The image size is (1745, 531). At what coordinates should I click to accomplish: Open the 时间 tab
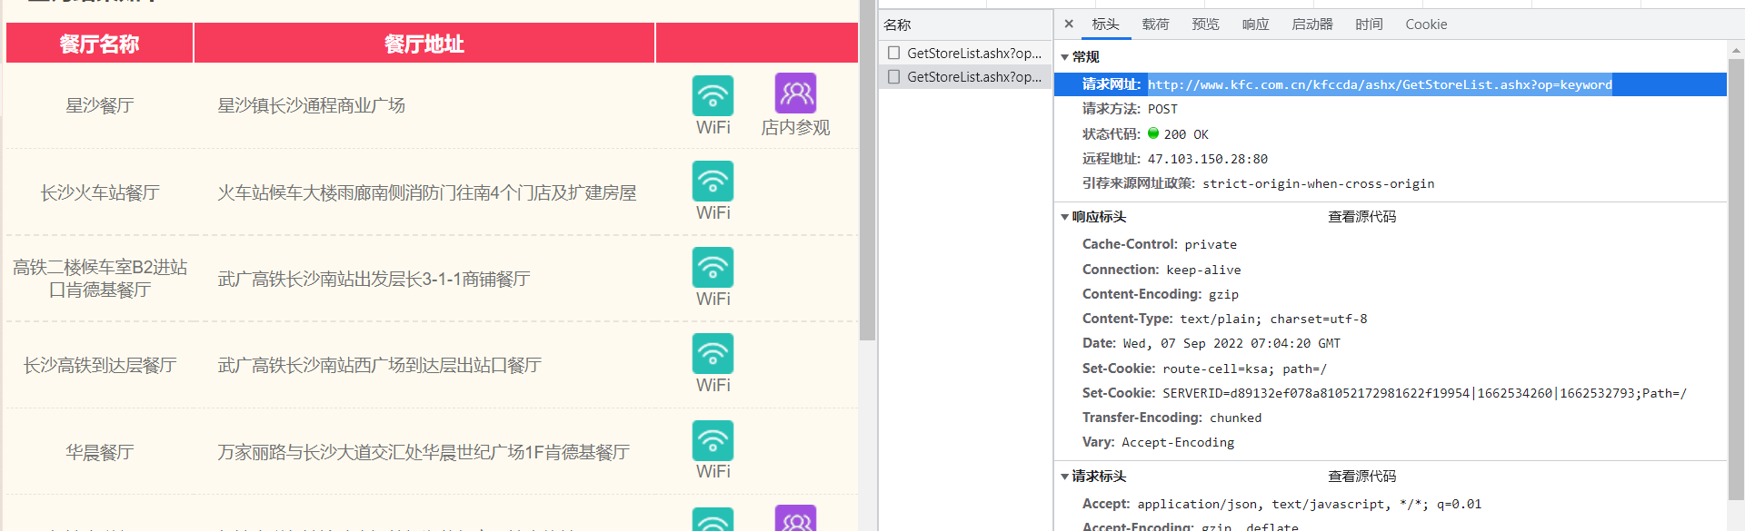click(x=1369, y=25)
